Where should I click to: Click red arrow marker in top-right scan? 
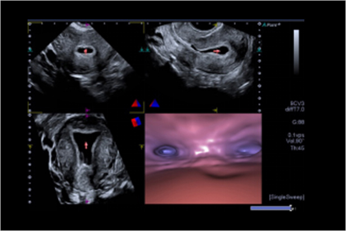pos(217,51)
